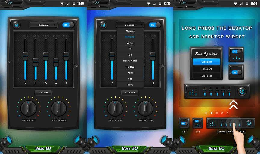Select the Jazz preset from the list
Viewport: 260px width, 154px height.
point(130,73)
